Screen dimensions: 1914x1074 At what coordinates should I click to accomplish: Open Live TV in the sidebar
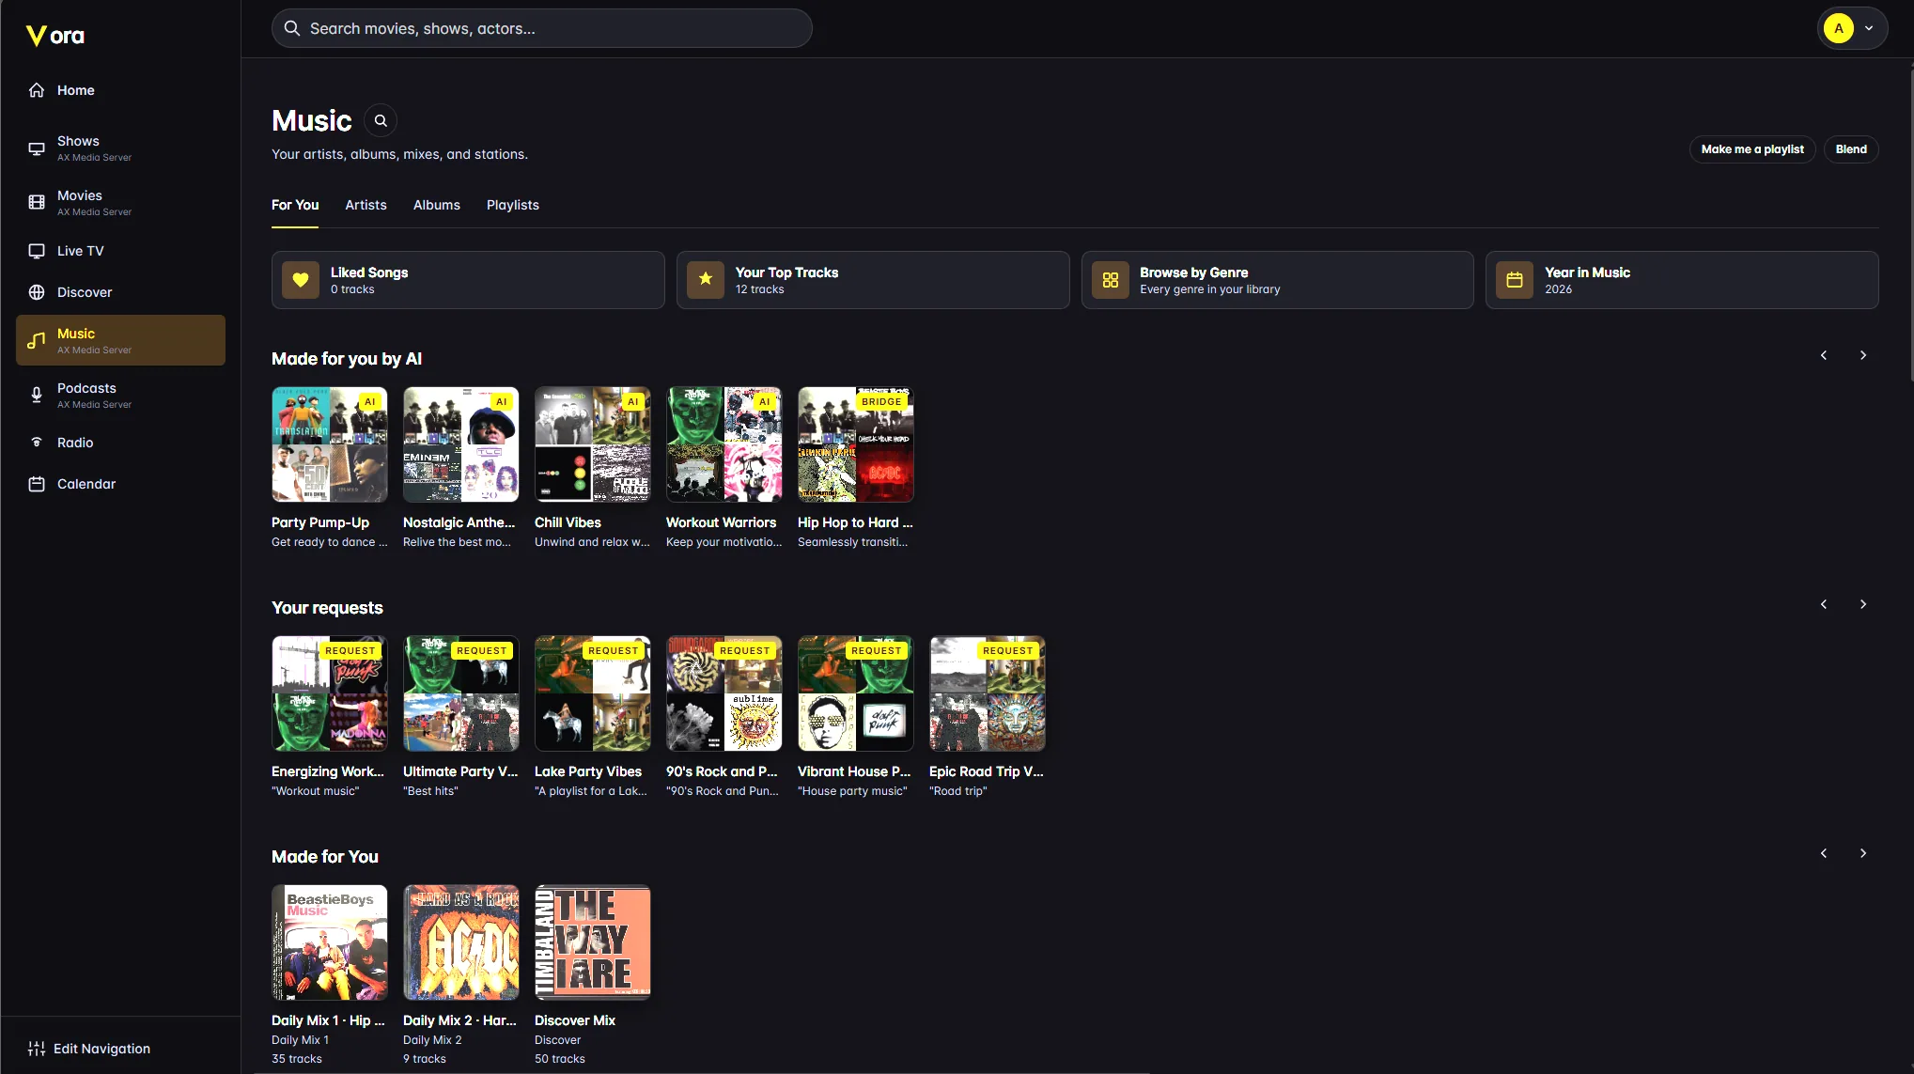point(120,251)
